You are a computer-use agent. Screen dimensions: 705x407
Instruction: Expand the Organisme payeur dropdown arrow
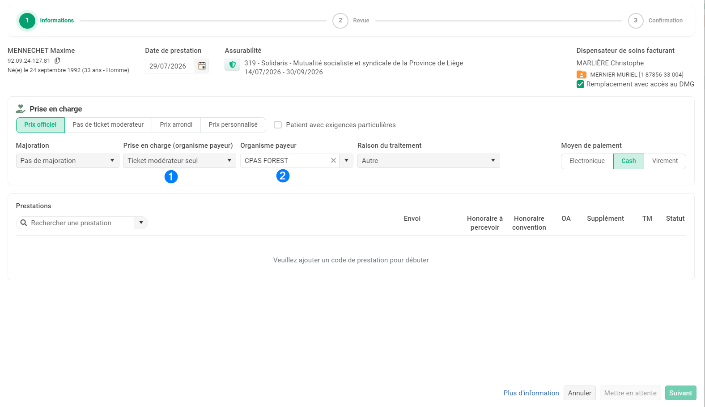pos(346,161)
